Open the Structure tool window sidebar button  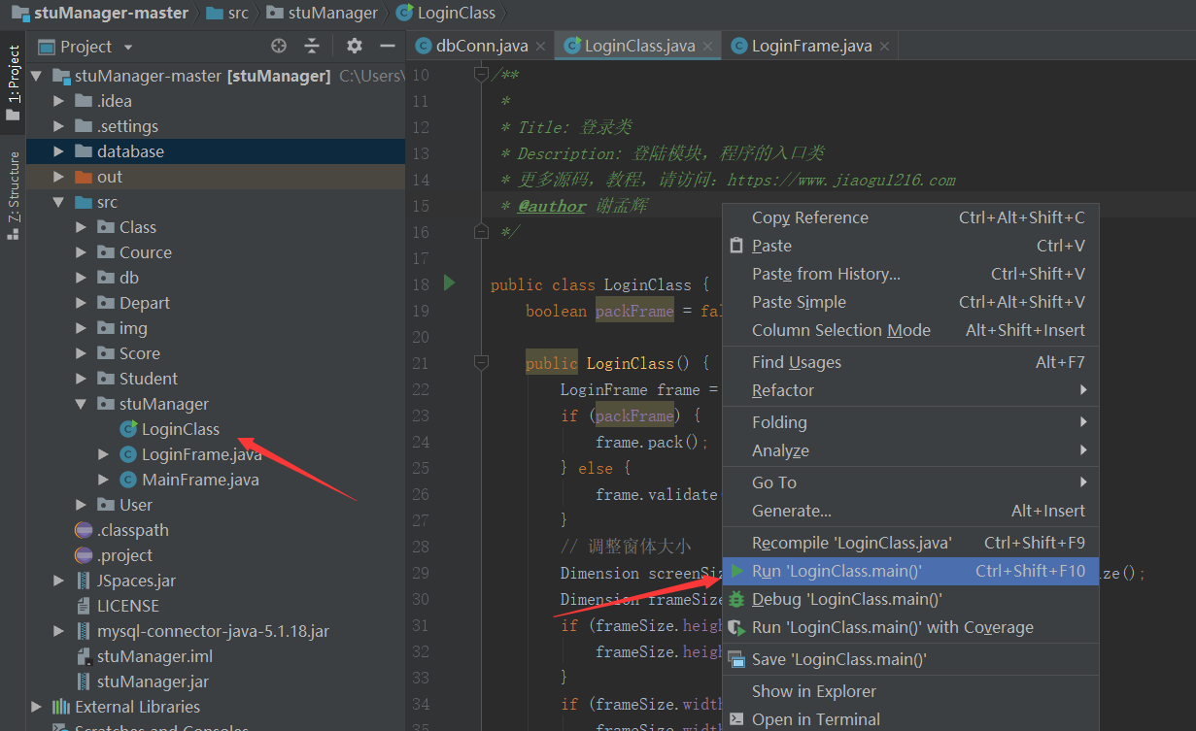pos(14,194)
